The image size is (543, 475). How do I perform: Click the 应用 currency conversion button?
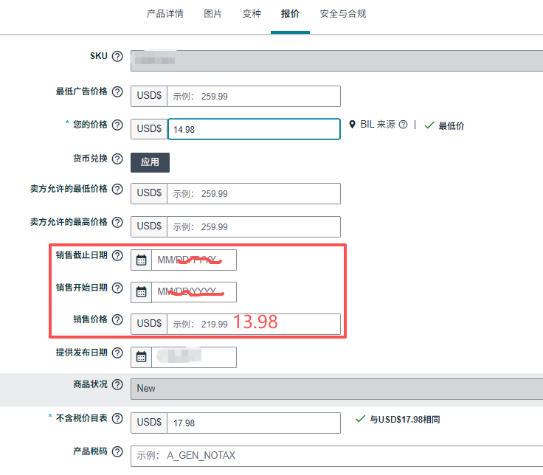tap(150, 162)
